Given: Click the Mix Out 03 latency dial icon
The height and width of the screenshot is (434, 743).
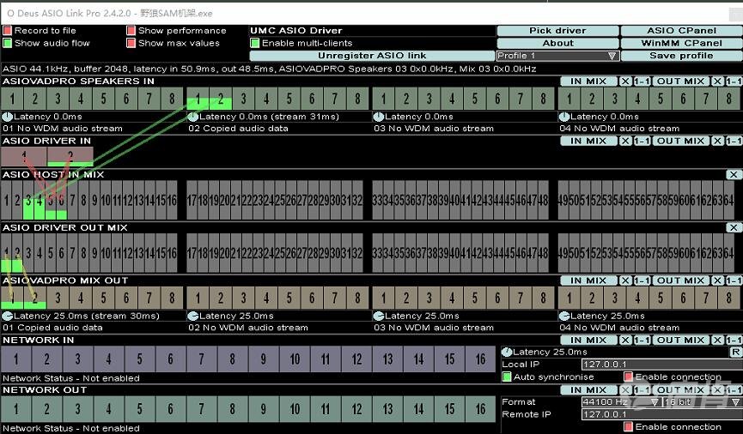Looking at the screenshot, I should [379, 316].
